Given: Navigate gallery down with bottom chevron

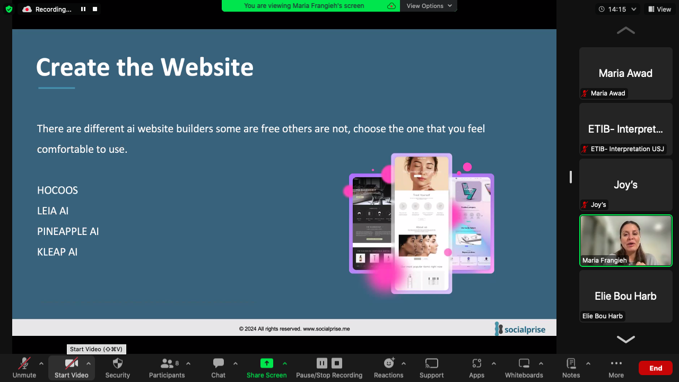Looking at the screenshot, I should (626, 339).
